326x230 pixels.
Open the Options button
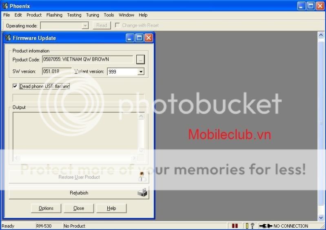[46, 208]
